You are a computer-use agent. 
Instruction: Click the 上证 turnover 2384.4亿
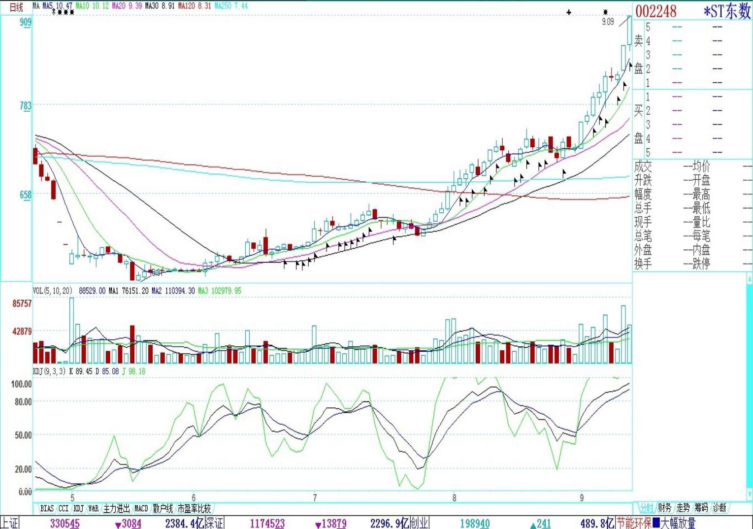185,523
